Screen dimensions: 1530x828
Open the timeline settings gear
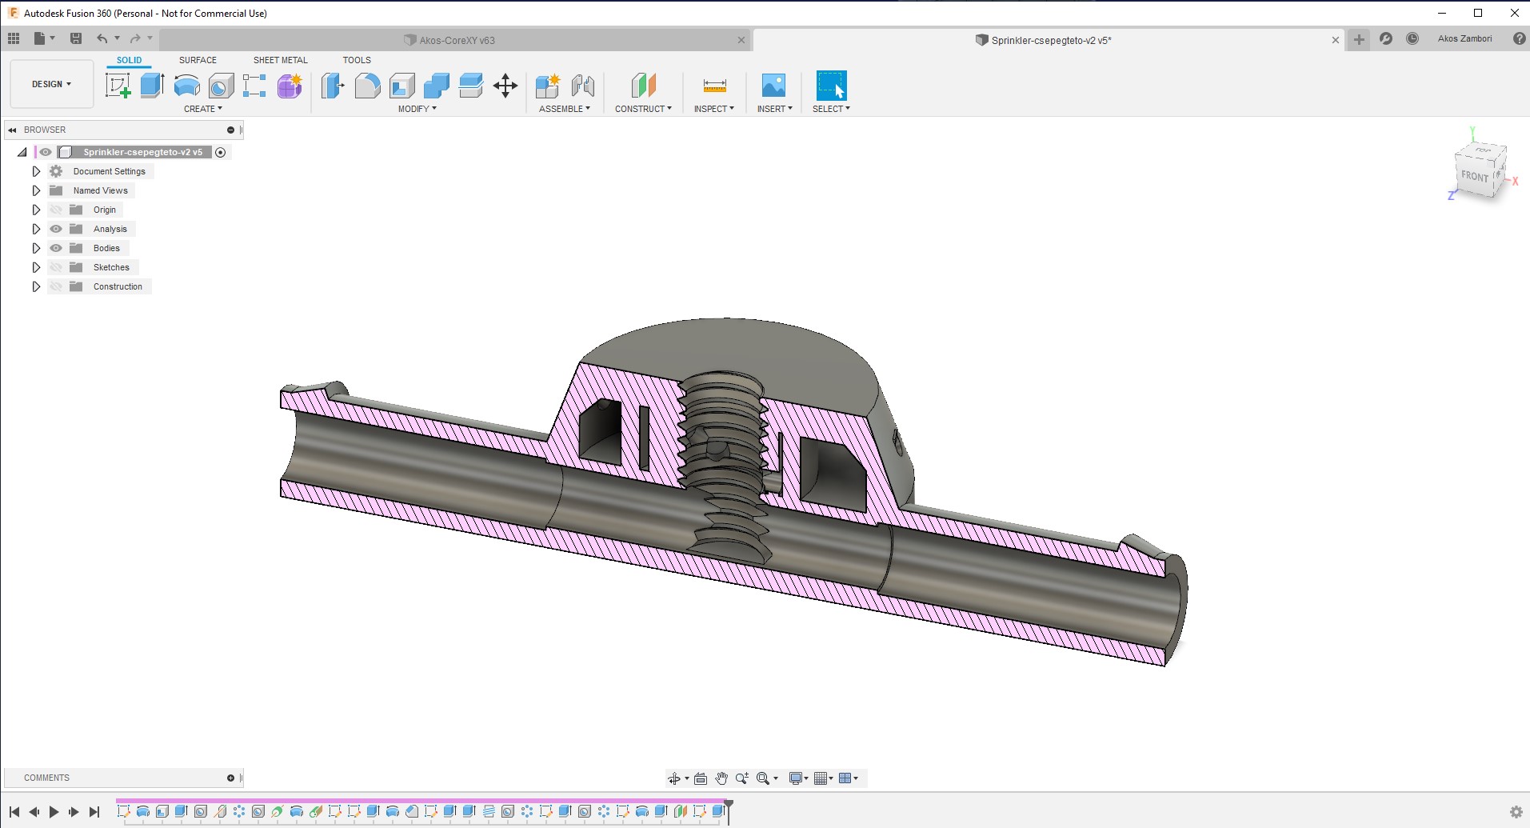(1516, 812)
